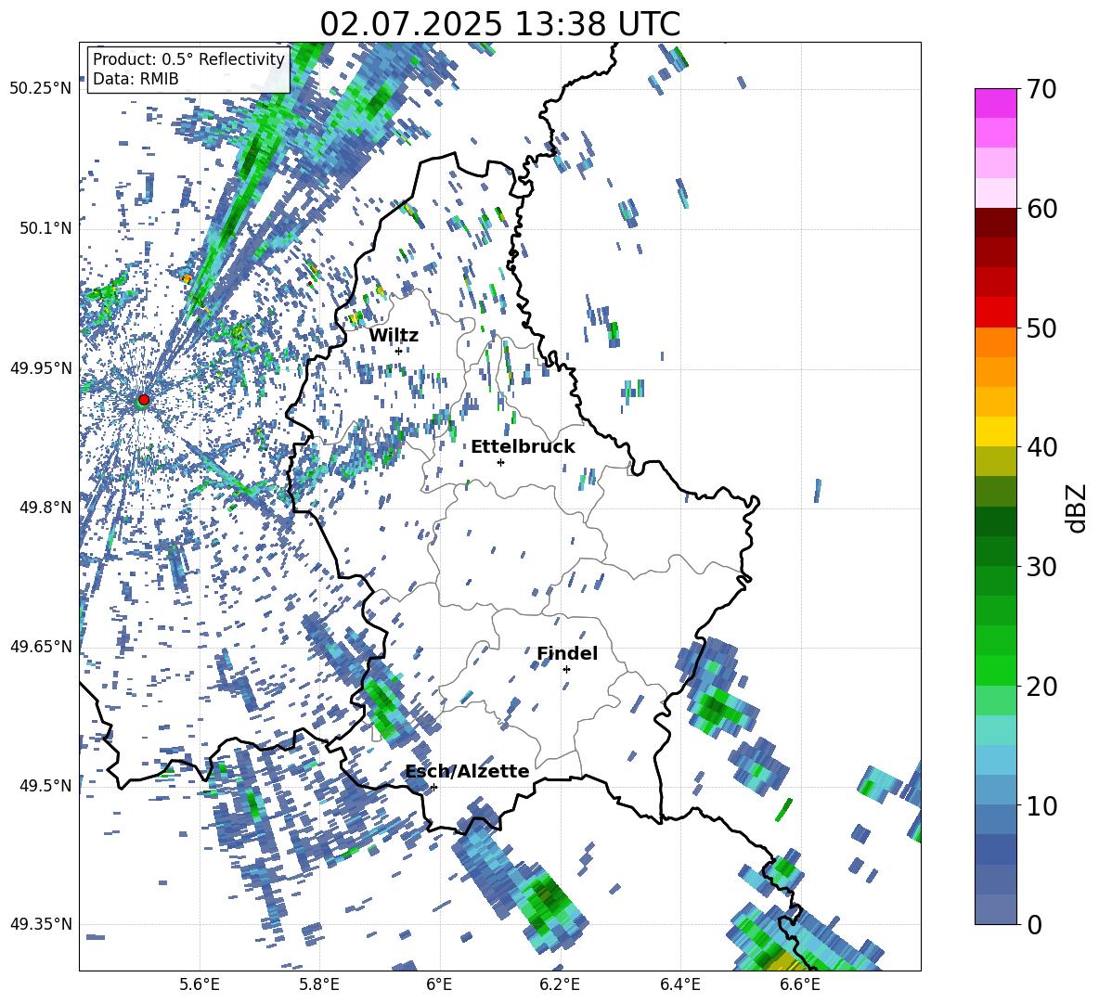Image resolution: width=1099 pixels, height=1003 pixels.
Task: Click the Wiltz city label
Action: click(x=394, y=335)
